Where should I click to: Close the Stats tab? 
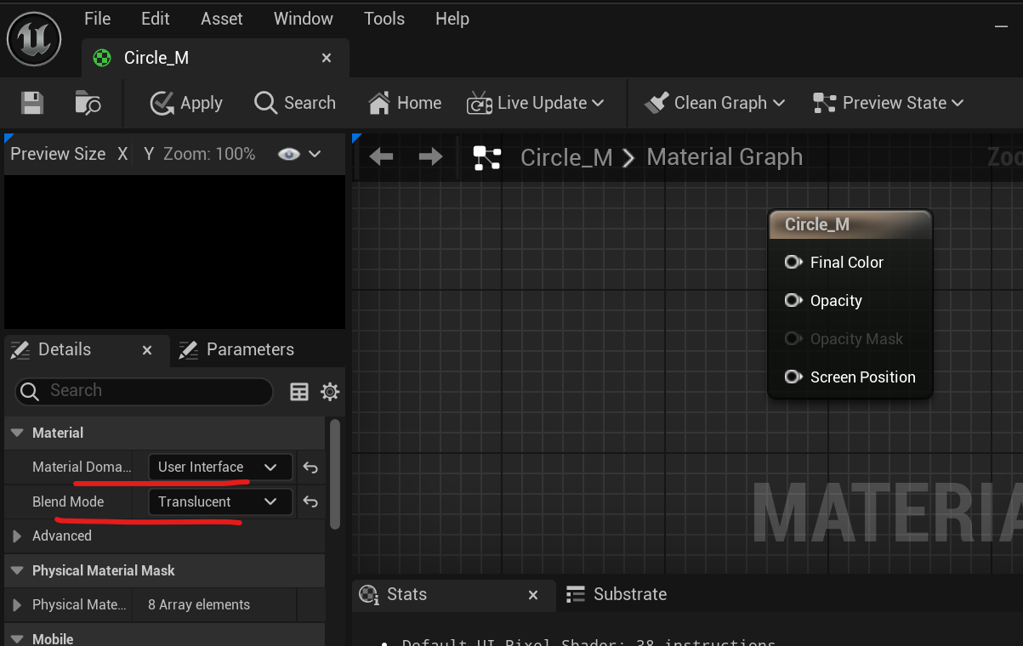[533, 595]
